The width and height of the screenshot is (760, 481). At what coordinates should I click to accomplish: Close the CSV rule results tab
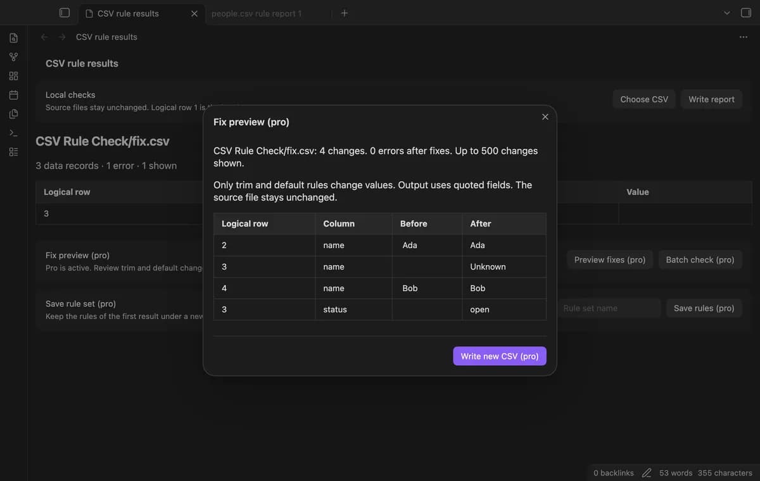[x=194, y=13]
